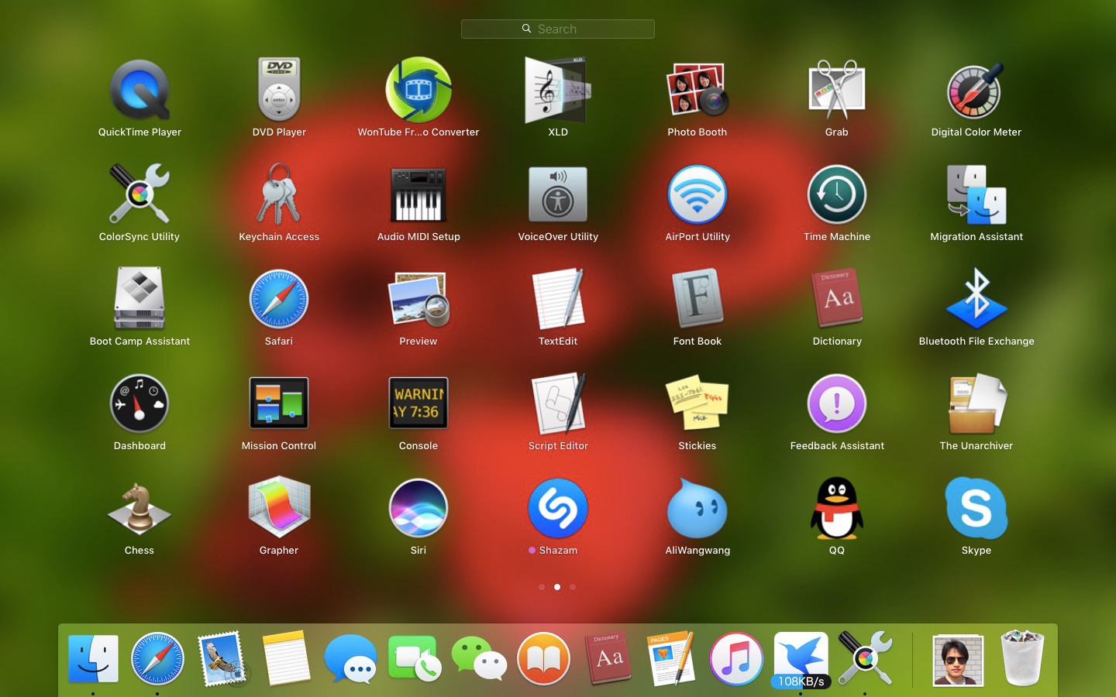Click the Launchpad search field

558,29
